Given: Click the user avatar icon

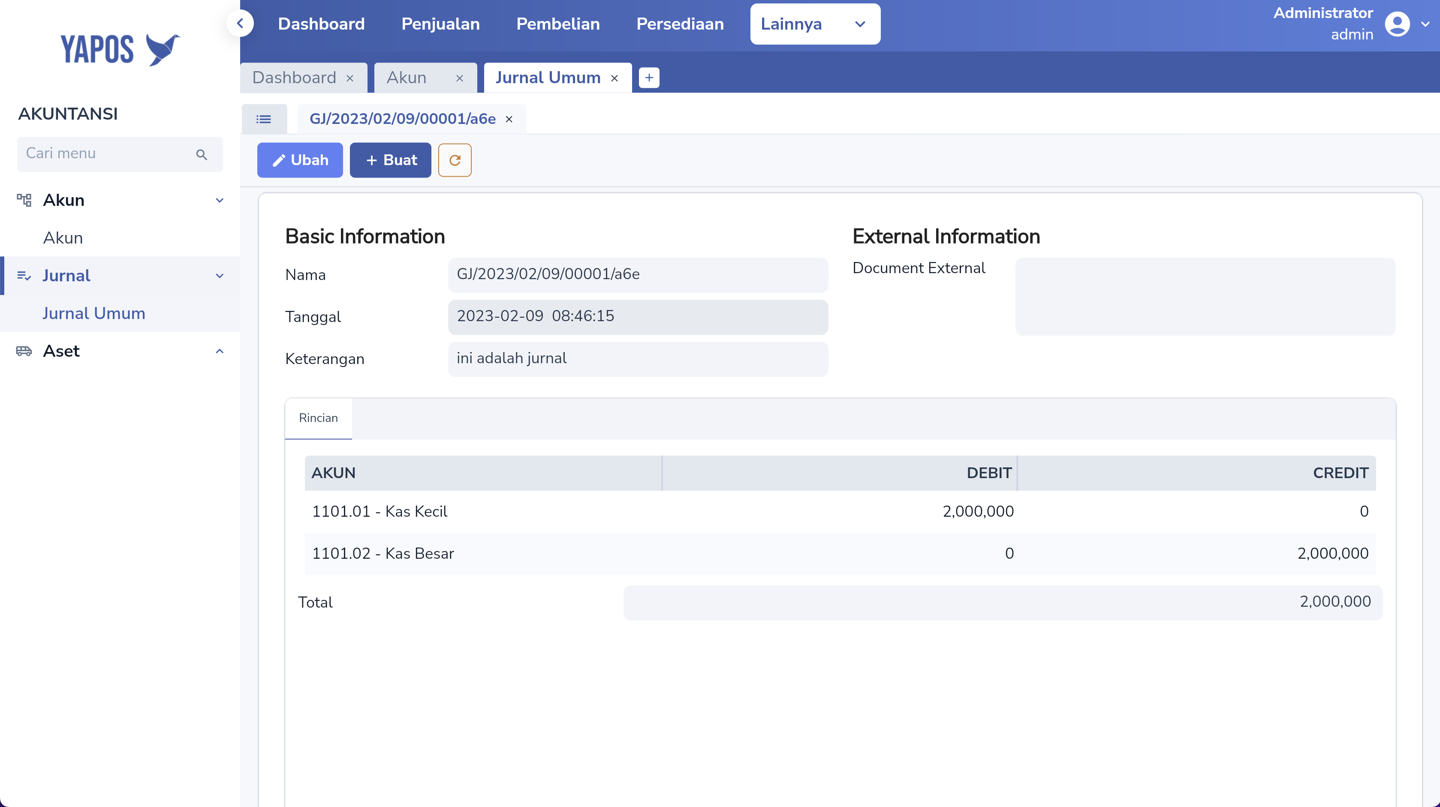Looking at the screenshot, I should click(1397, 24).
